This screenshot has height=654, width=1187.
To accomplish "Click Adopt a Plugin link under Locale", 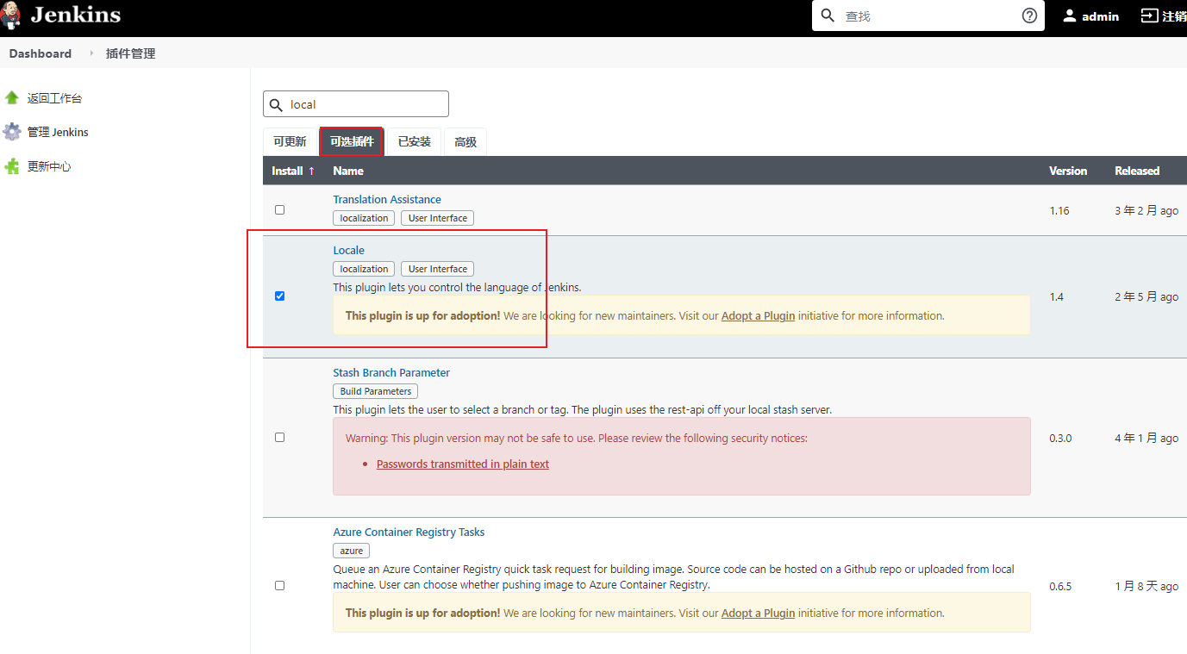I will (758, 315).
